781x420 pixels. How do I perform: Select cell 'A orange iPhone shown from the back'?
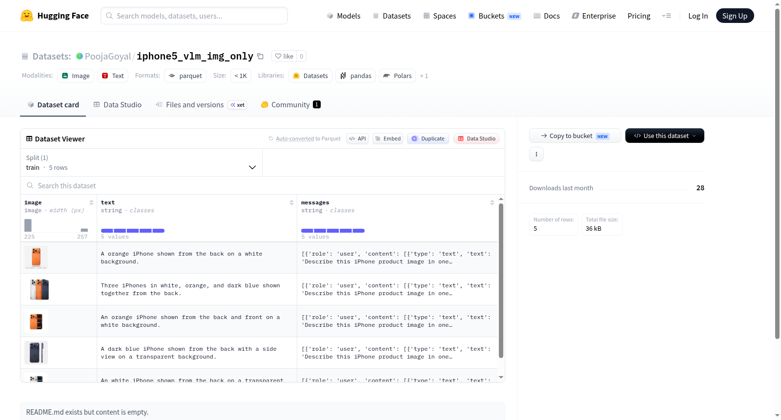click(x=197, y=258)
